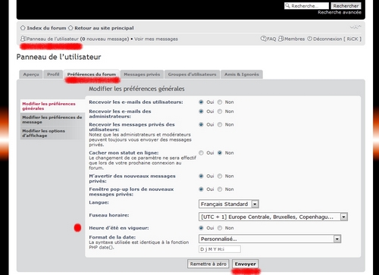Select Oui for Fenêtre pop-up option
The width and height of the screenshot is (379, 275).
201,189
